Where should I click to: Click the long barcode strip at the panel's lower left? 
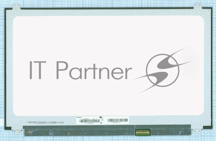45,122
